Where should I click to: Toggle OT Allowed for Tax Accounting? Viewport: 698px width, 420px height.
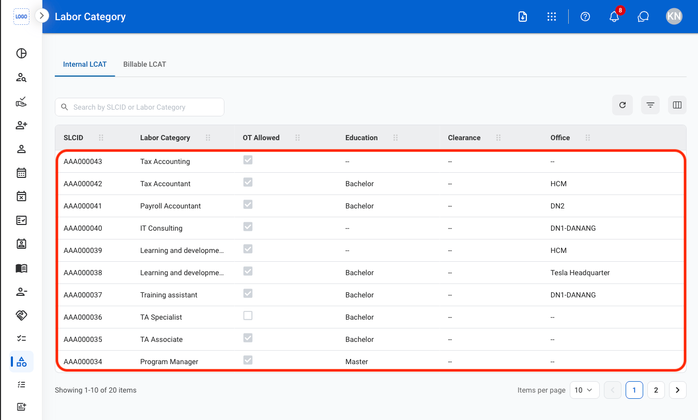point(248,160)
